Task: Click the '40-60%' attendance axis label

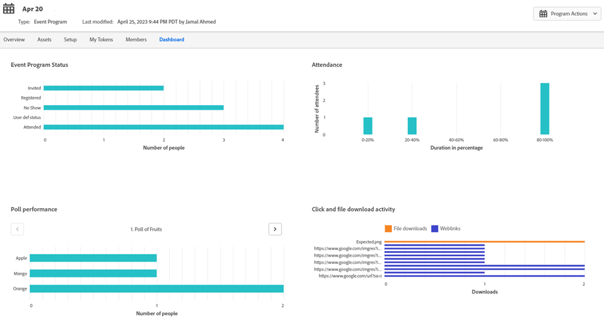Action: pyautogui.click(x=456, y=139)
